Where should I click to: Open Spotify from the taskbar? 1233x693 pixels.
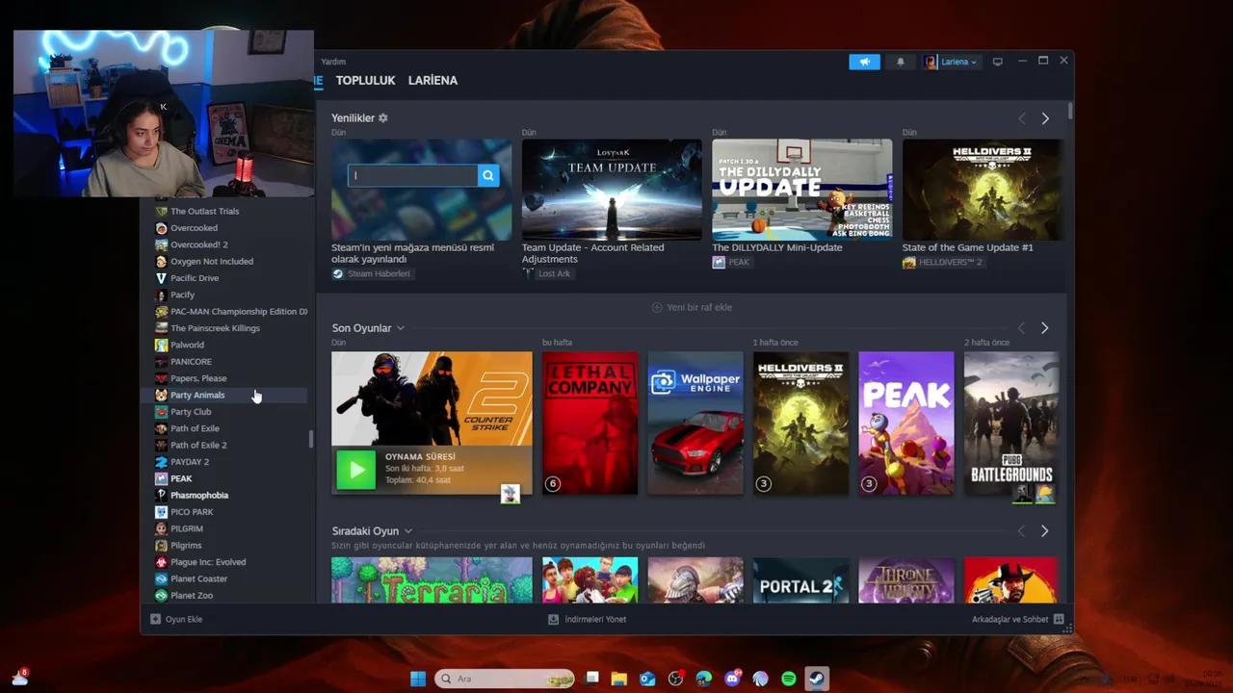[x=789, y=679]
